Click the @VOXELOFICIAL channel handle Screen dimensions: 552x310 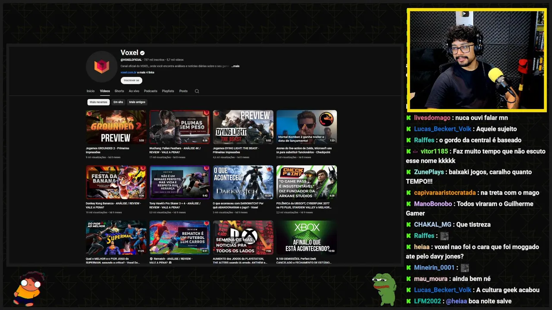[131, 60]
